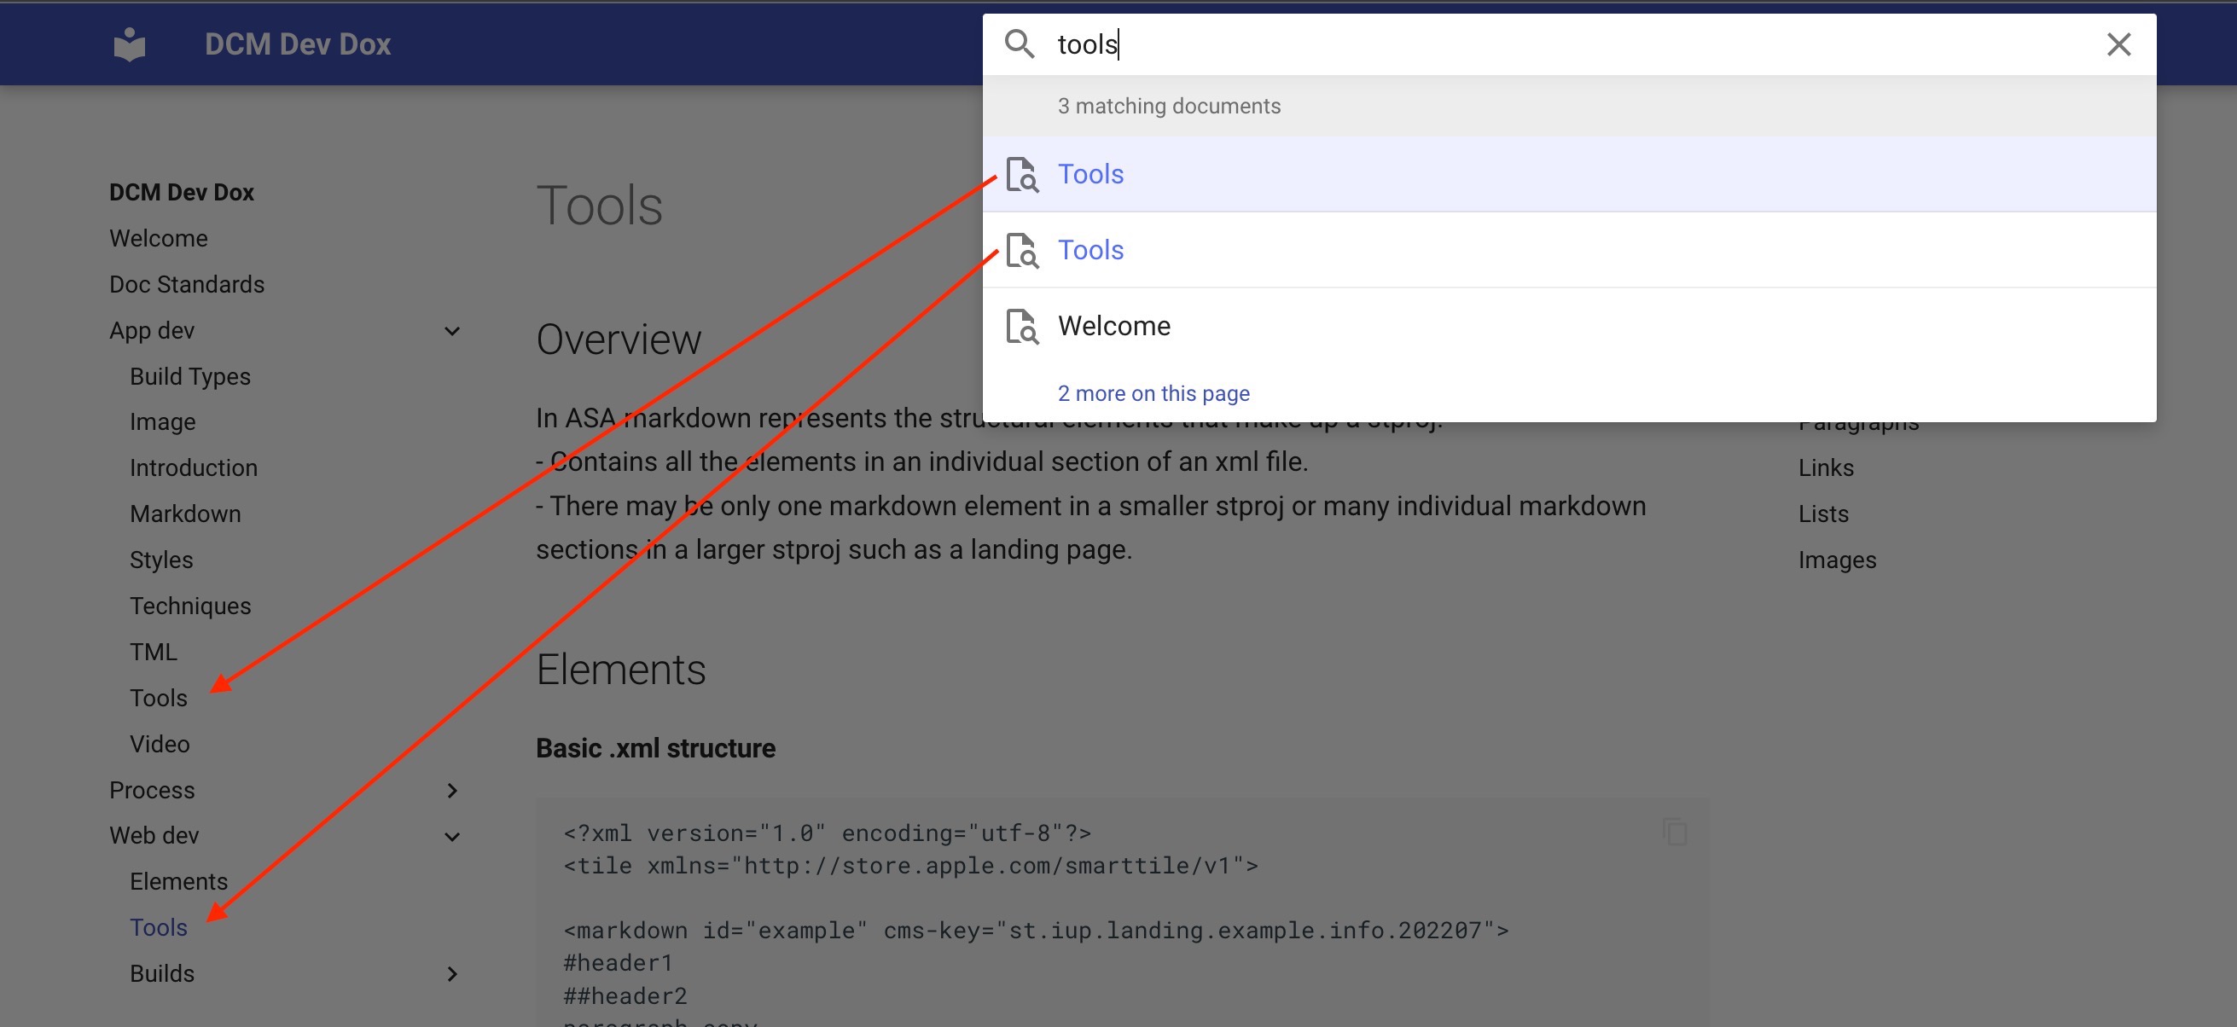The height and width of the screenshot is (1027, 2237).
Task: Open the TML page in the sidebar
Action: pyautogui.click(x=154, y=652)
